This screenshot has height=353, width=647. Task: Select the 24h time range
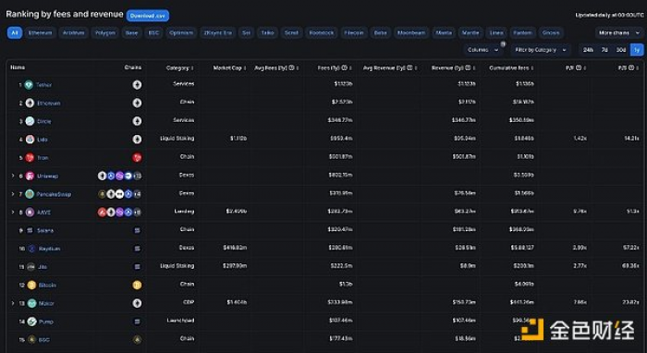588,50
